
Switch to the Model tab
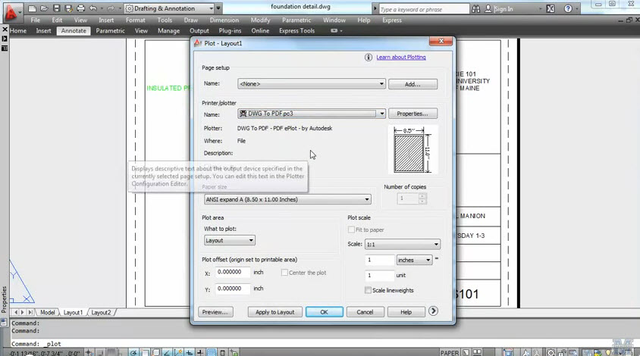click(x=47, y=312)
